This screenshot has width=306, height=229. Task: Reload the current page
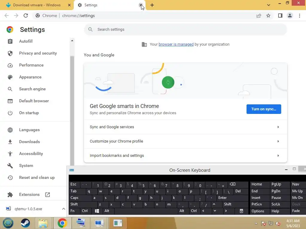(x=26, y=16)
